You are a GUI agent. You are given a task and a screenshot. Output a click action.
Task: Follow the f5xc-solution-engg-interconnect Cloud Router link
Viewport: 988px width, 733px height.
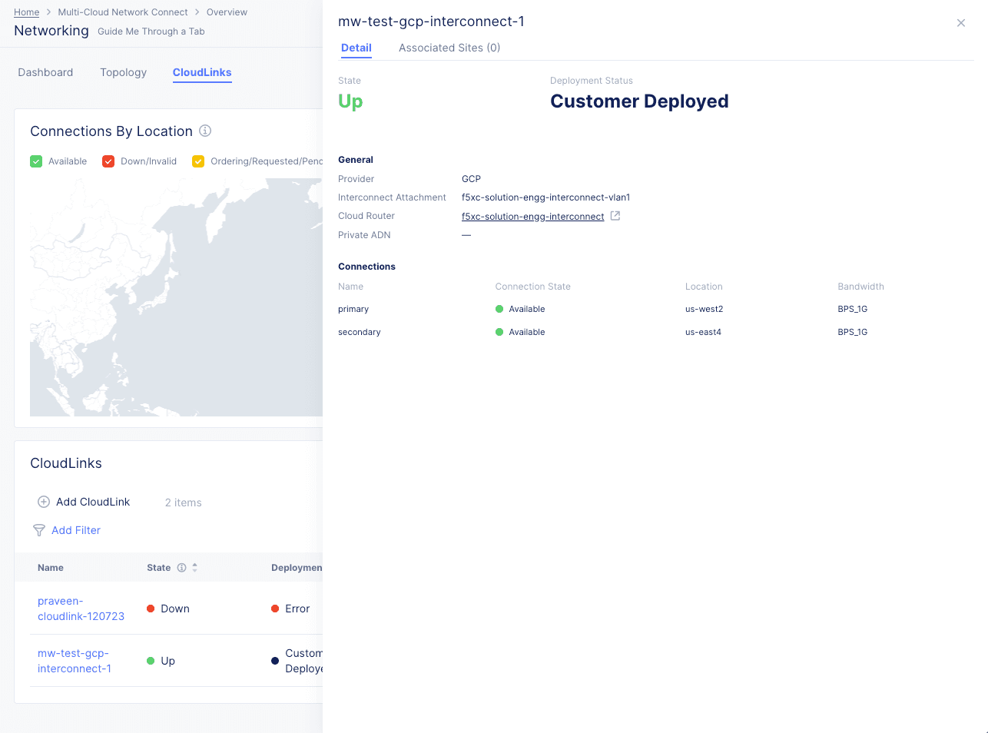tap(532, 216)
